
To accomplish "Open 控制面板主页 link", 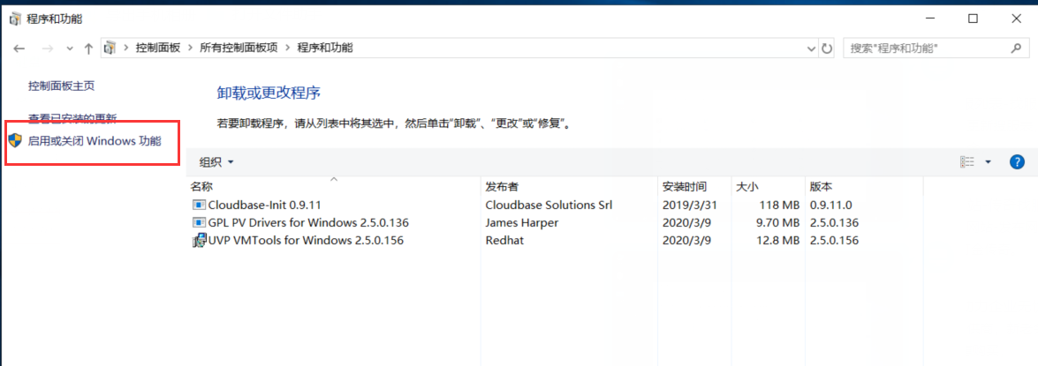I will click(62, 86).
